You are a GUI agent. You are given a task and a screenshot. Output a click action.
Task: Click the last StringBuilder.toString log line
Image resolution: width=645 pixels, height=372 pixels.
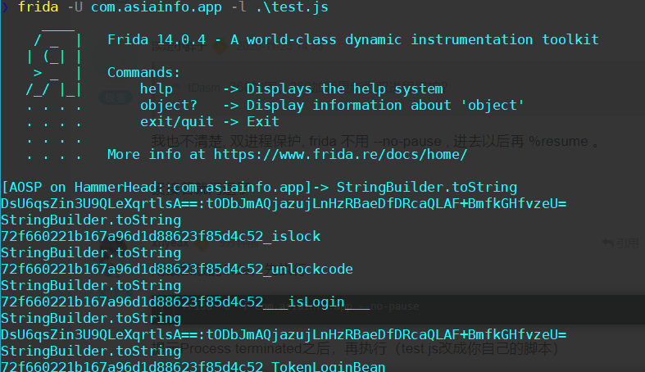coord(91,351)
